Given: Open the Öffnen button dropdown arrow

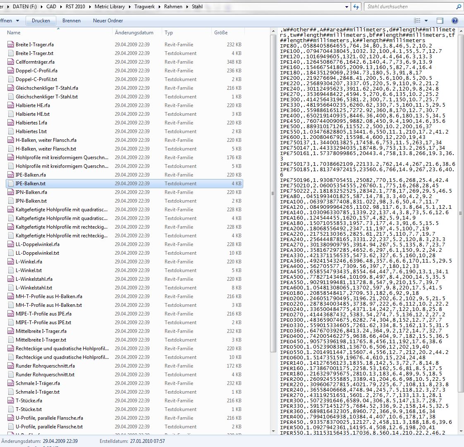Looking at the screenshot, I should click(x=17, y=21).
